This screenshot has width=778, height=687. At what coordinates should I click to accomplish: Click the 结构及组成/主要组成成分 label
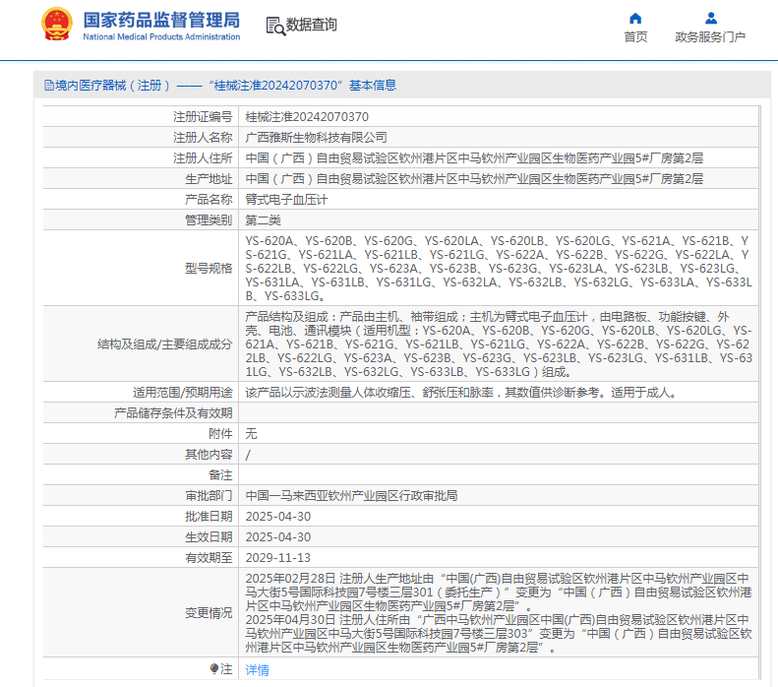(x=164, y=344)
